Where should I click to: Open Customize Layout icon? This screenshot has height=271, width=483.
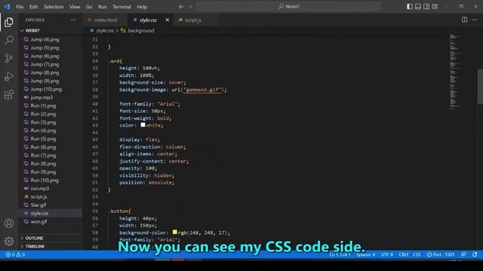tap(435, 7)
